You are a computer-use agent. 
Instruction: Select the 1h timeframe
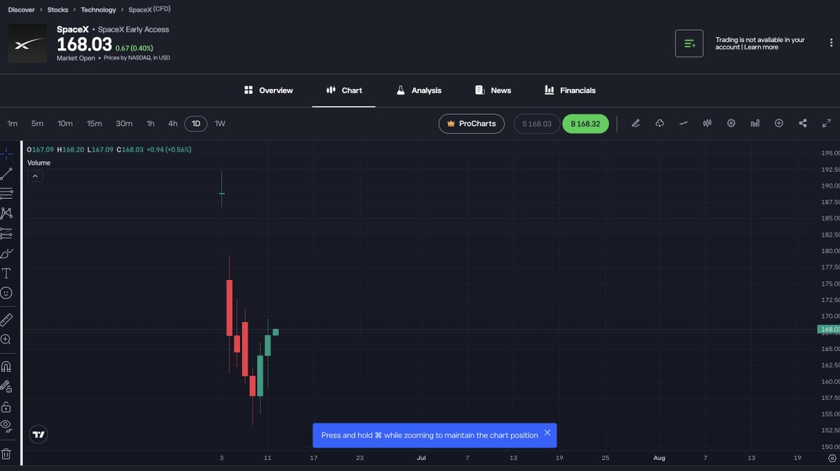[x=150, y=124]
